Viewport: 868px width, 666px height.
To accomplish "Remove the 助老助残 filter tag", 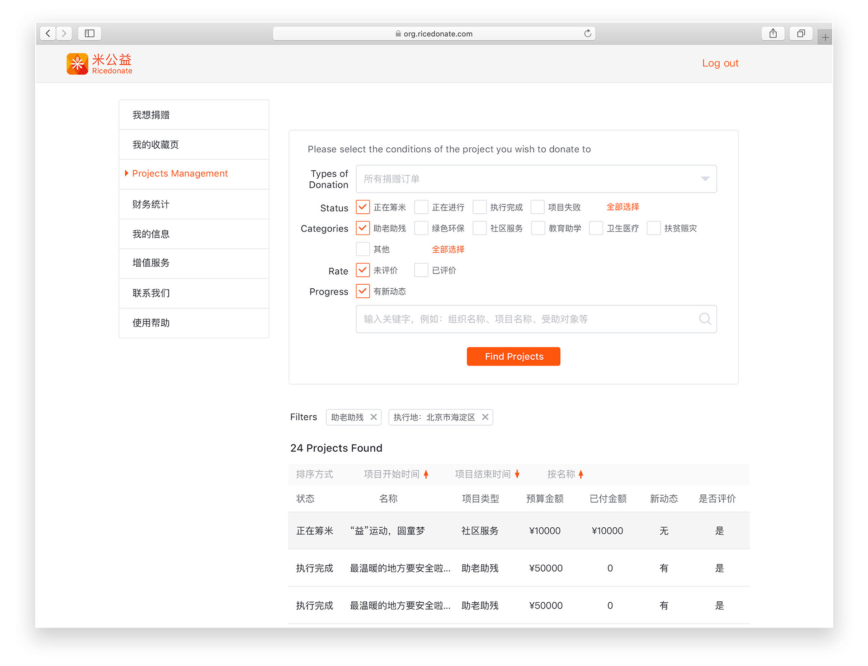I will [373, 417].
